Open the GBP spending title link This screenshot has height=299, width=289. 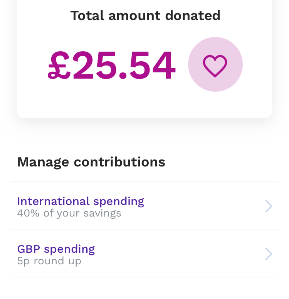pos(56,249)
